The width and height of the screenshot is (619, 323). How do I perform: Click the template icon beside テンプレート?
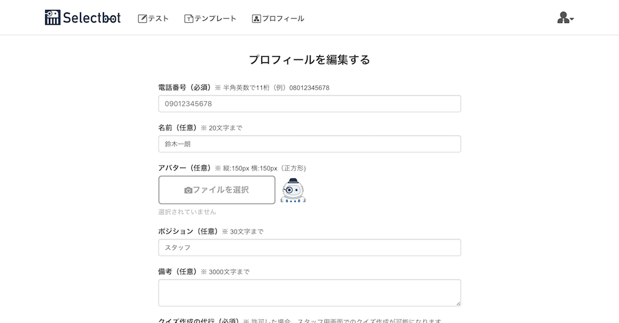tap(189, 19)
